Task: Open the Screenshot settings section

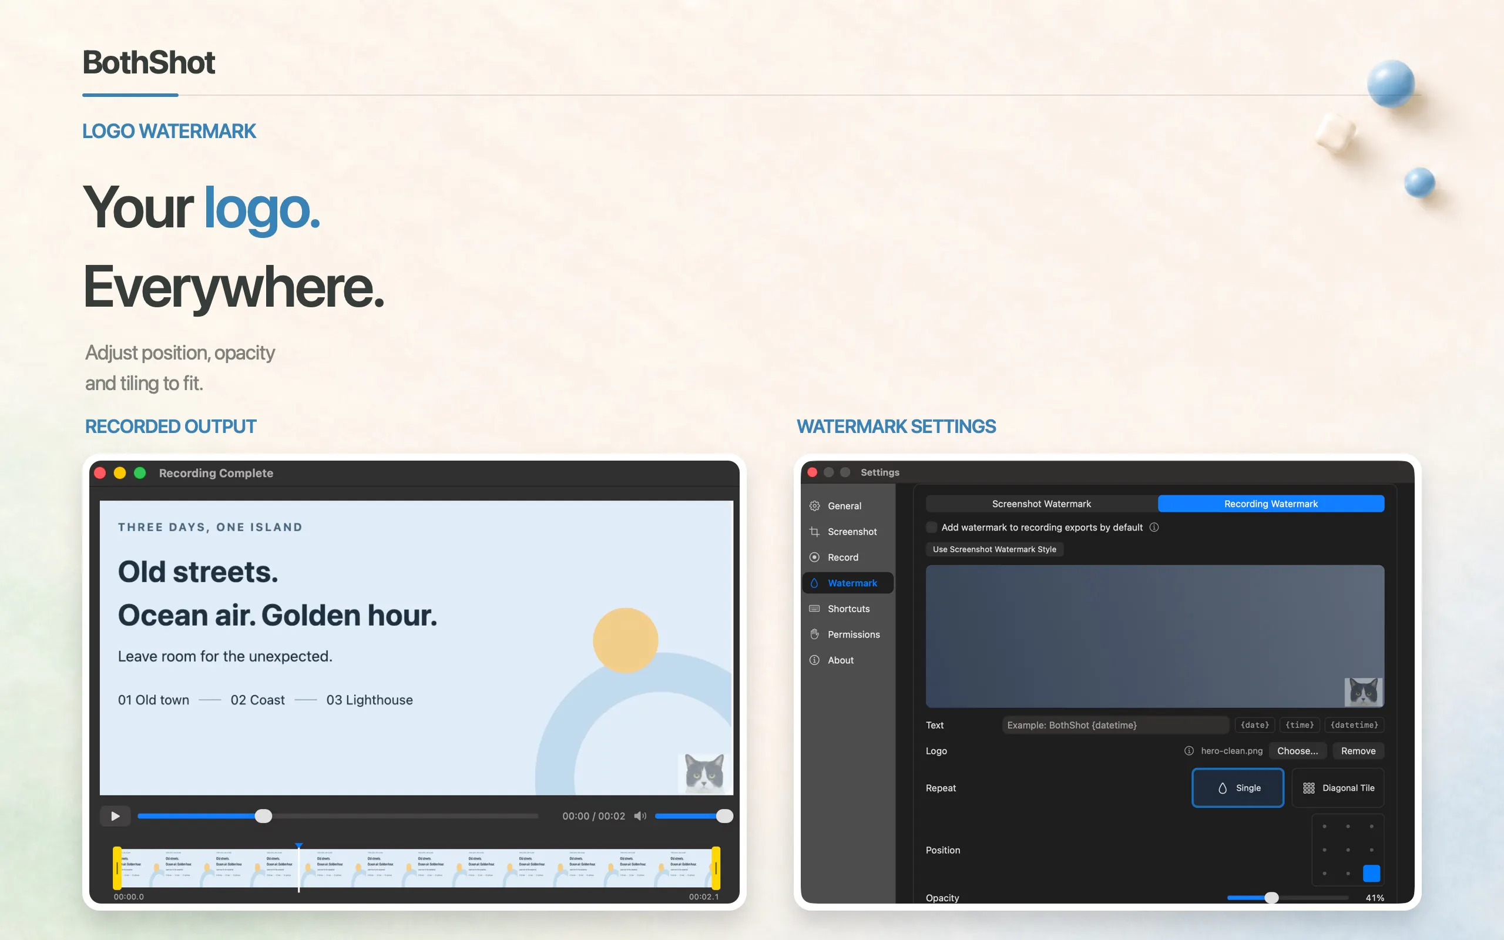Action: pos(848,532)
